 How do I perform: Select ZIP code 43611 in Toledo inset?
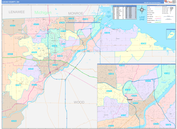(x=167, y=73)
